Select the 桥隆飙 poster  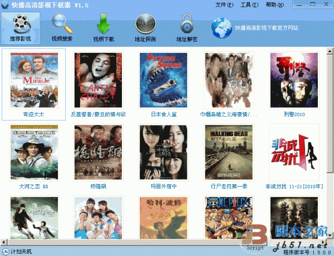[98, 152]
